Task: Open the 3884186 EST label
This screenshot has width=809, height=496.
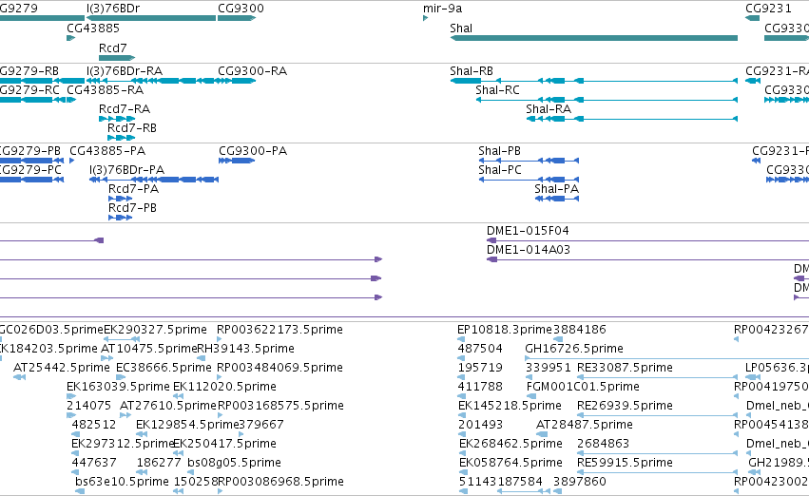Action: (x=579, y=330)
